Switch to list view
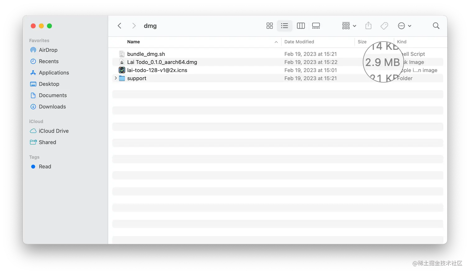Viewport: 470px width, 274px height. point(284,26)
